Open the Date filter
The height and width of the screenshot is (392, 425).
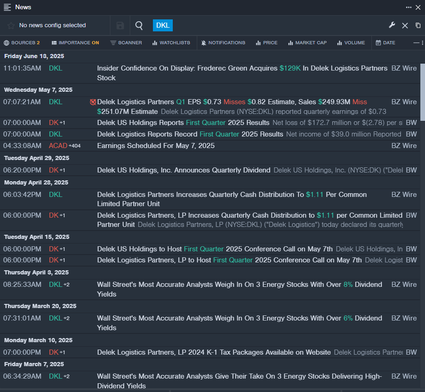[x=385, y=43]
